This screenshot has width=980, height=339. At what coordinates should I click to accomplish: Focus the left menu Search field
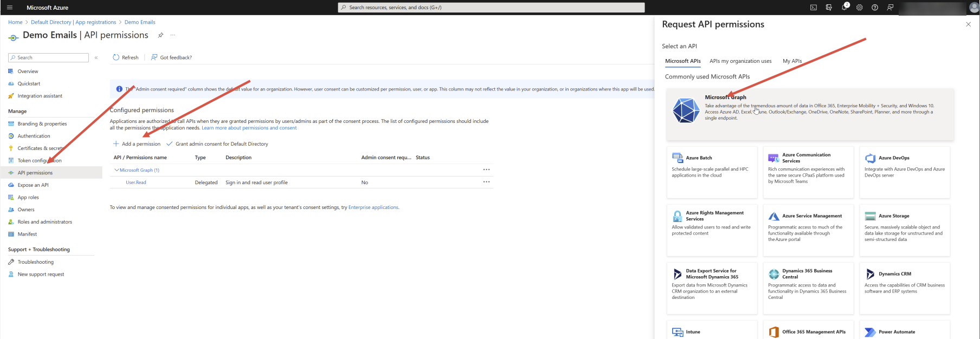coord(49,57)
